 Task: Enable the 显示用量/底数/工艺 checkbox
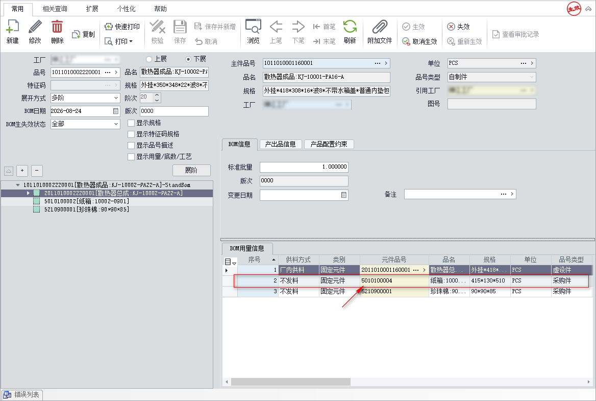coord(131,157)
